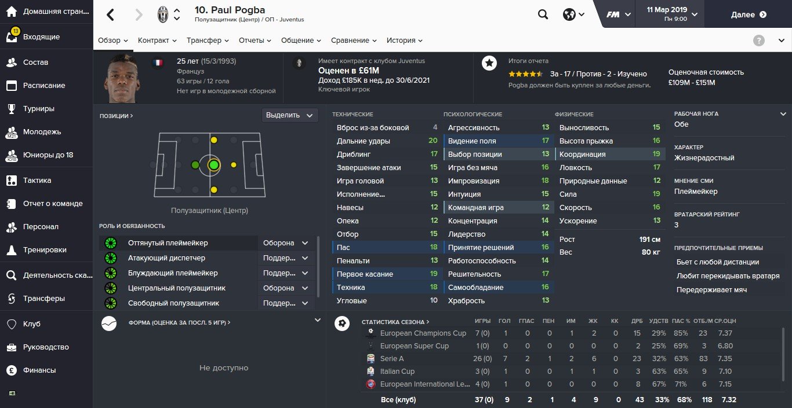792x408 pixels.
Task: Select the Оттянутый плеймейкер role
Action: point(168,243)
